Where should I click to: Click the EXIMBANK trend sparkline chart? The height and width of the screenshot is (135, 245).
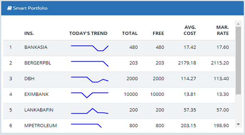click(90, 95)
